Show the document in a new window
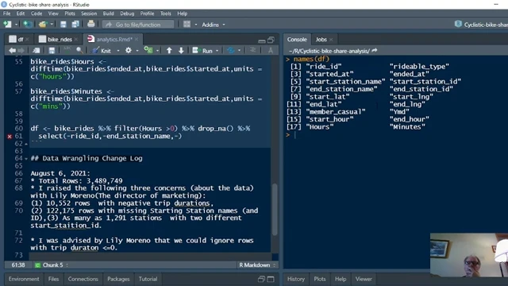Screen dimensions: 508x286 point(37,50)
